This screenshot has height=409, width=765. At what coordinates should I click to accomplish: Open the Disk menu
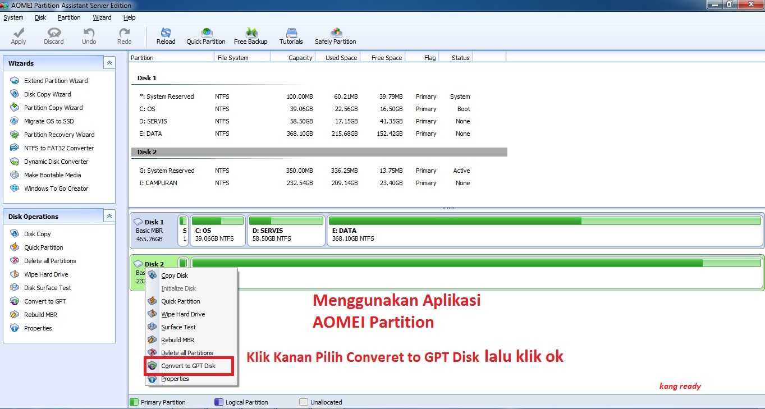(40, 17)
